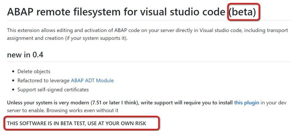The height and width of the screenshot is (131, 291).
Task: Click 'write support will require you to install' text
Action: (187, 103)
